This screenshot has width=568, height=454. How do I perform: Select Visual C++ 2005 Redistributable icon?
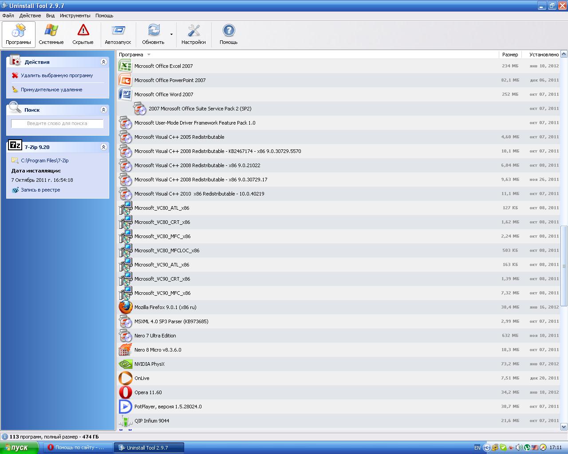126,137
